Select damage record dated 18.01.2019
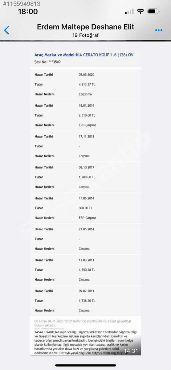Screen dimensions: 171x370 (86, 115)
